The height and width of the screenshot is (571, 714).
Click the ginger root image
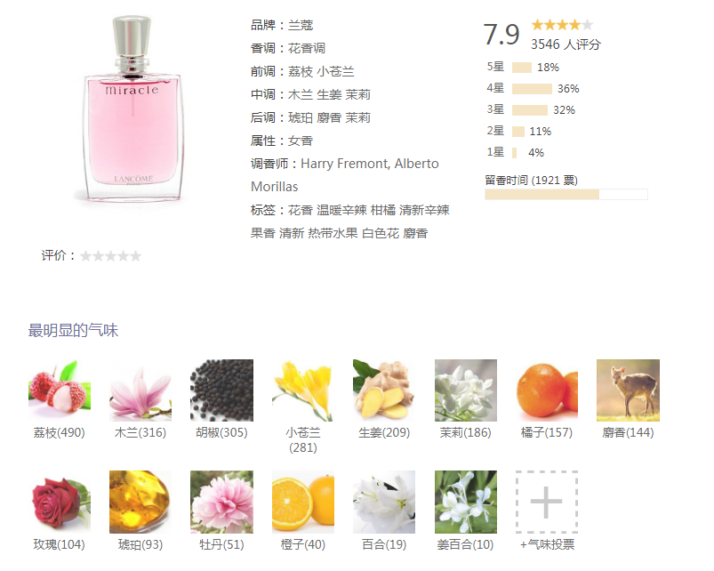[384, 390]
